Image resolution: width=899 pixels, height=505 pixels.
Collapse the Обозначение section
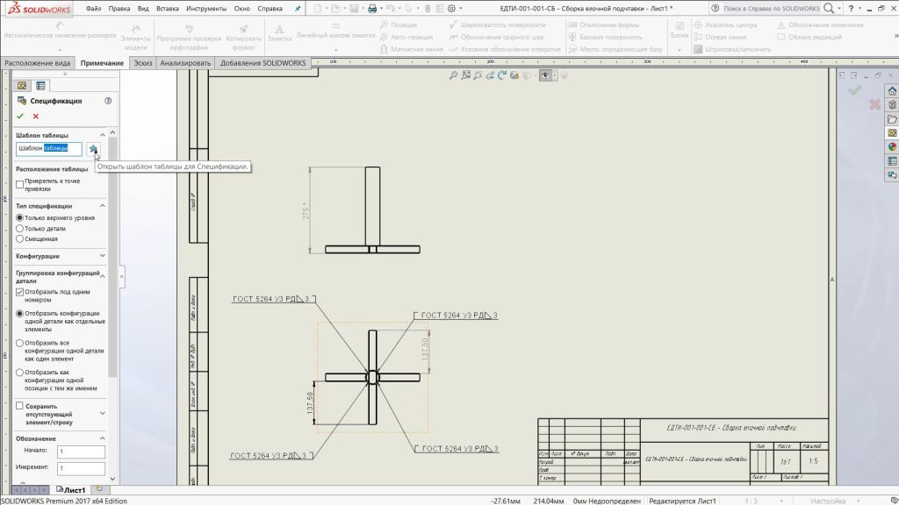point(103,438)
